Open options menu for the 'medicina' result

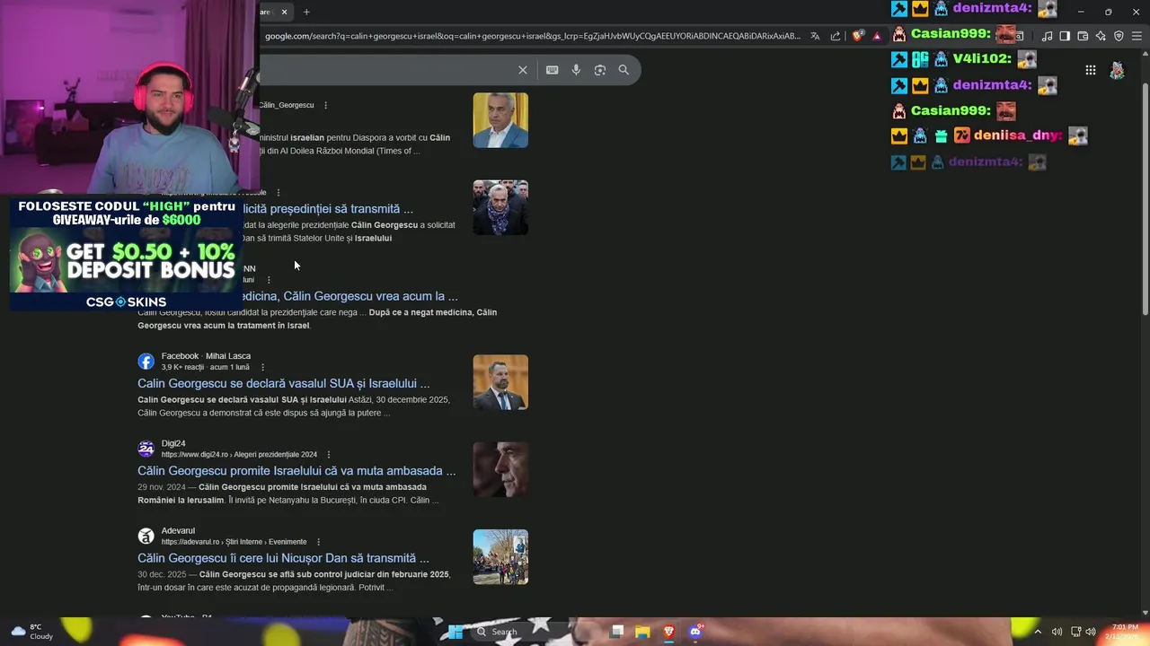tap(268, 280)
